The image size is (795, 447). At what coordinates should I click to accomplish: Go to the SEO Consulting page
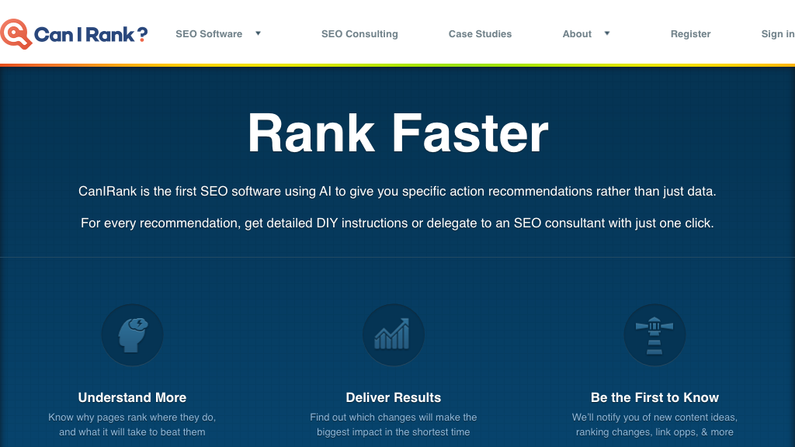click(359, 34)
